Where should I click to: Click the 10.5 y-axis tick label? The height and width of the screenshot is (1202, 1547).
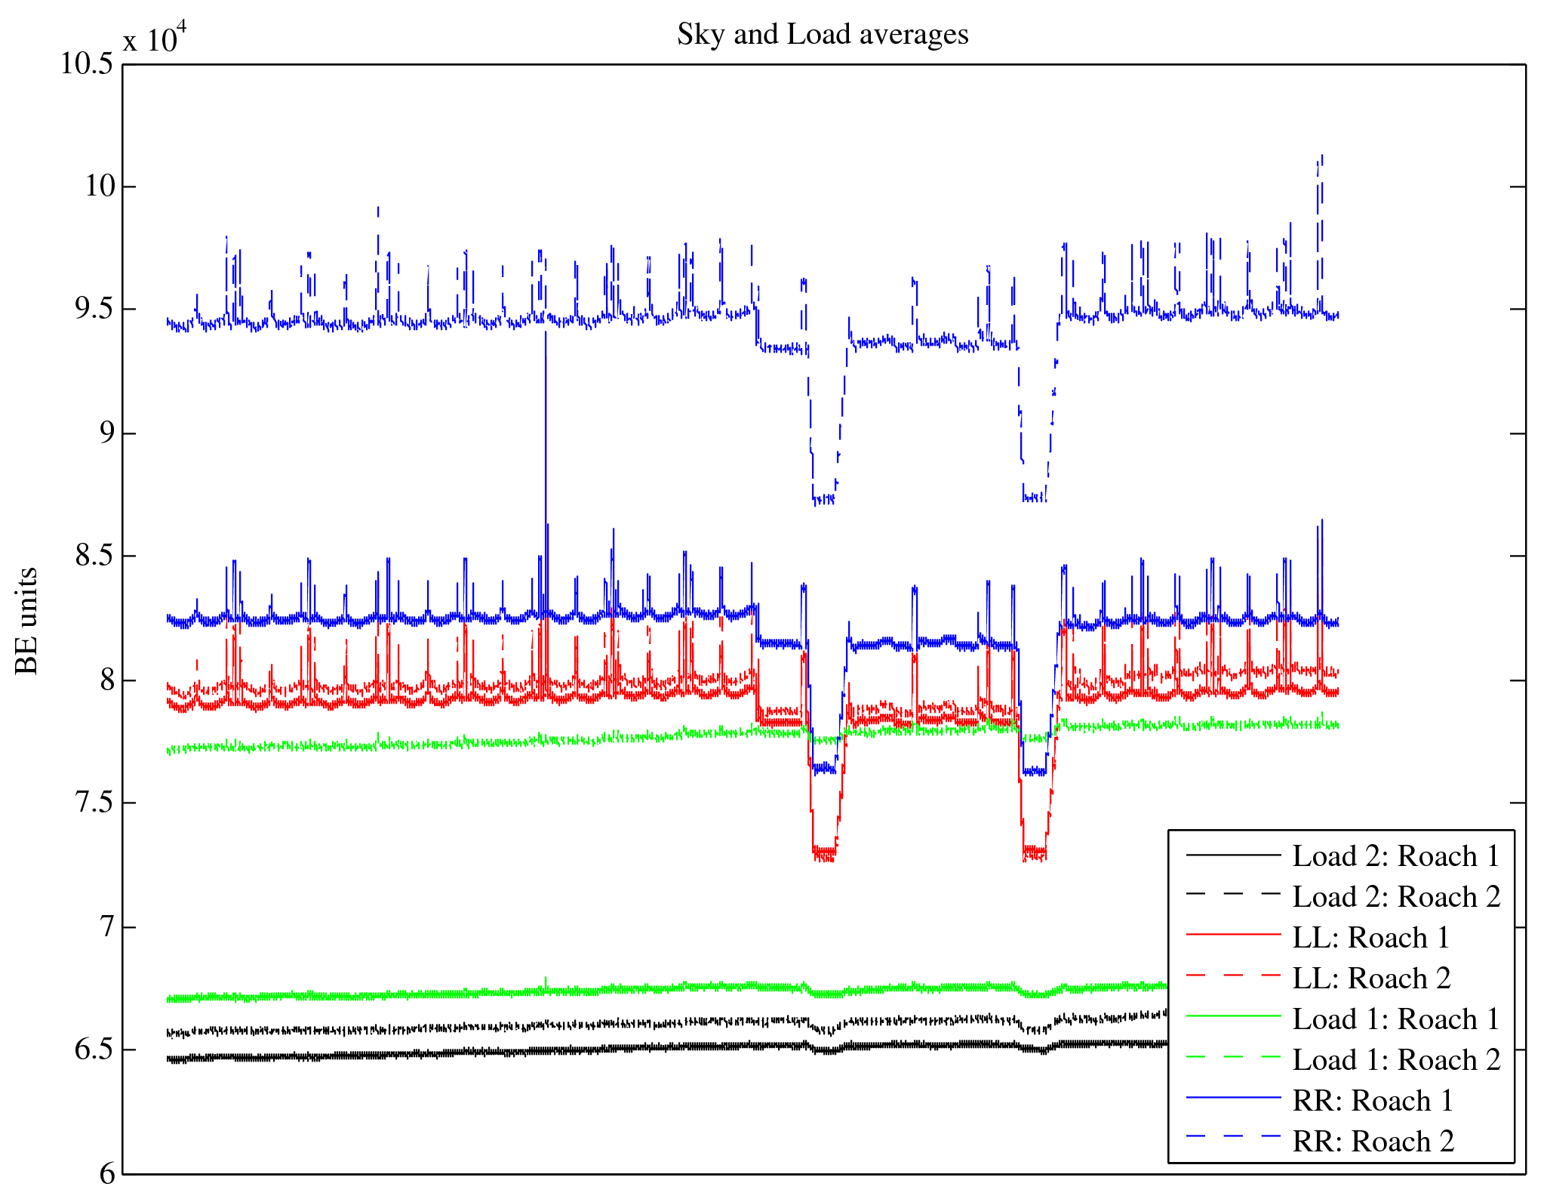(x=88, y=63)
